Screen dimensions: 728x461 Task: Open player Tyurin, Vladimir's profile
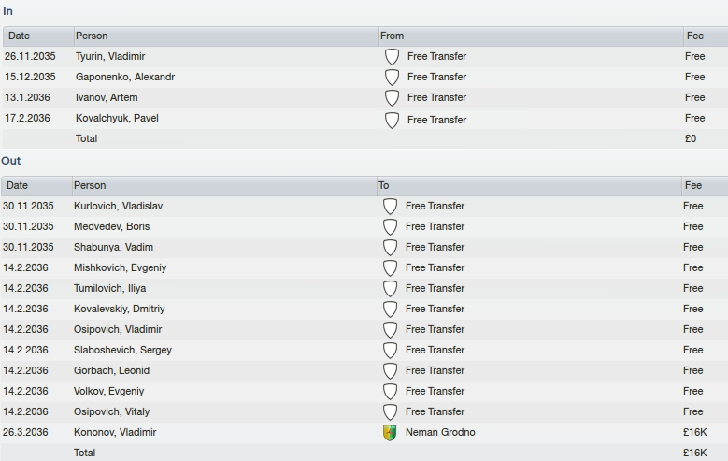(110, 56)
